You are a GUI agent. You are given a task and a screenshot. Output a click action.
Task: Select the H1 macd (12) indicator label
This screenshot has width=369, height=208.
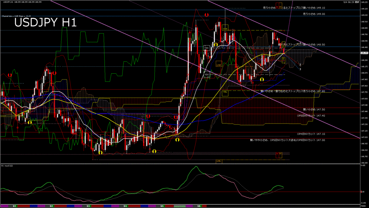[x=7, y=166]
